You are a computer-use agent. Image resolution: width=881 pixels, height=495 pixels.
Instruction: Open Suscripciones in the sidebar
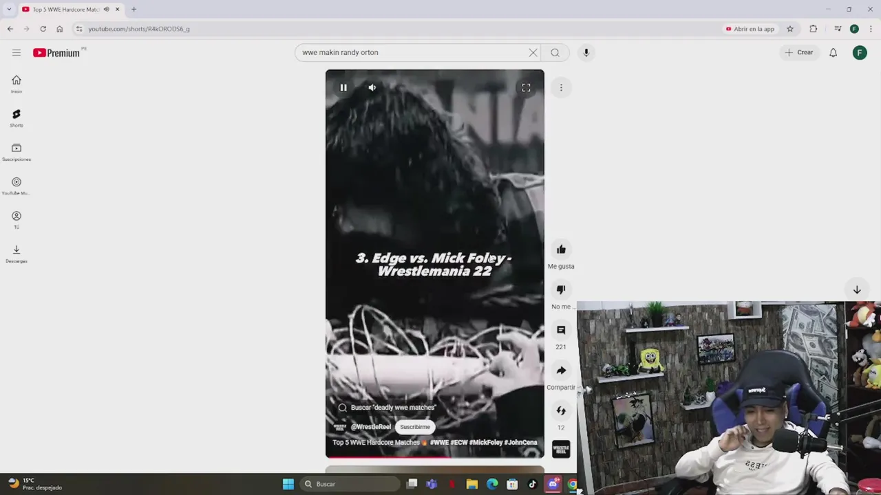tap(17, 152)
